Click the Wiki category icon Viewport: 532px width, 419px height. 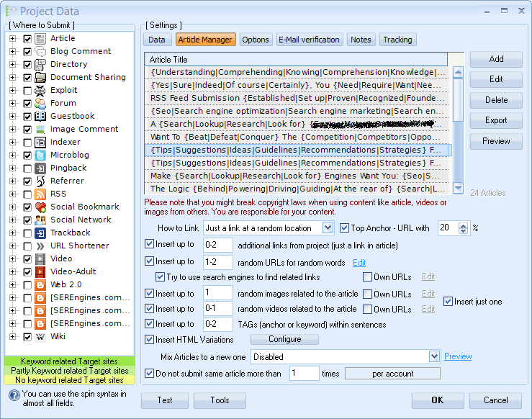point(40,336)
